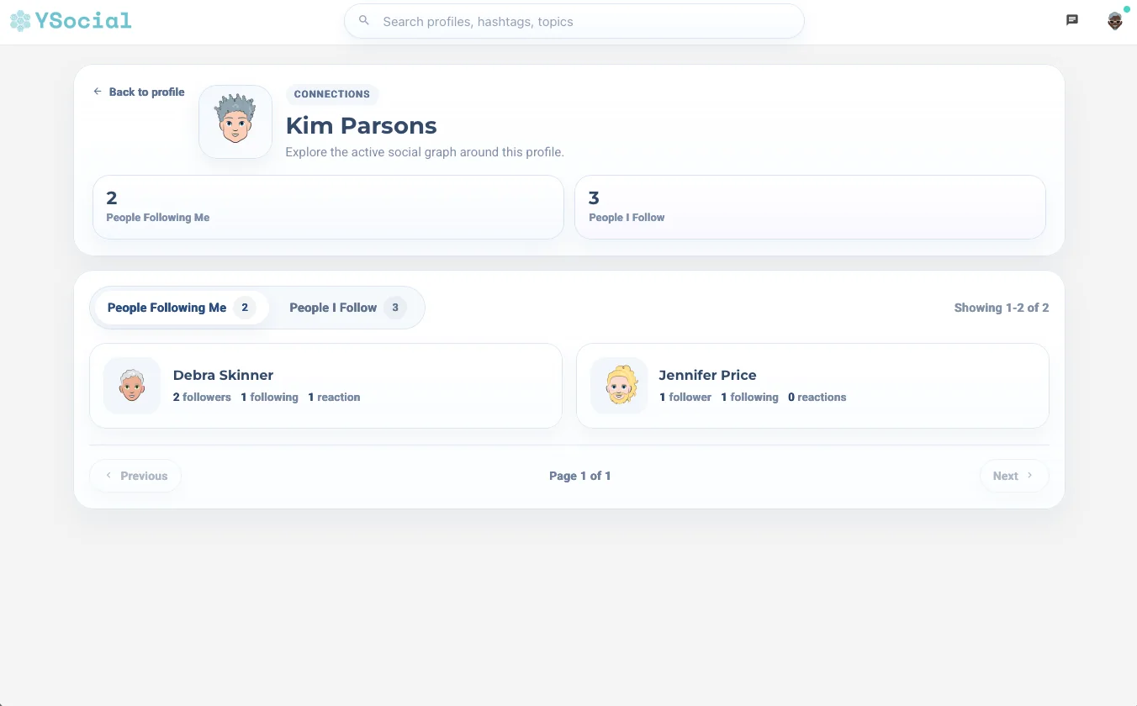Open the user avatar menu
Viewport: 1137px width, 706px height.
pos(1115,21)
